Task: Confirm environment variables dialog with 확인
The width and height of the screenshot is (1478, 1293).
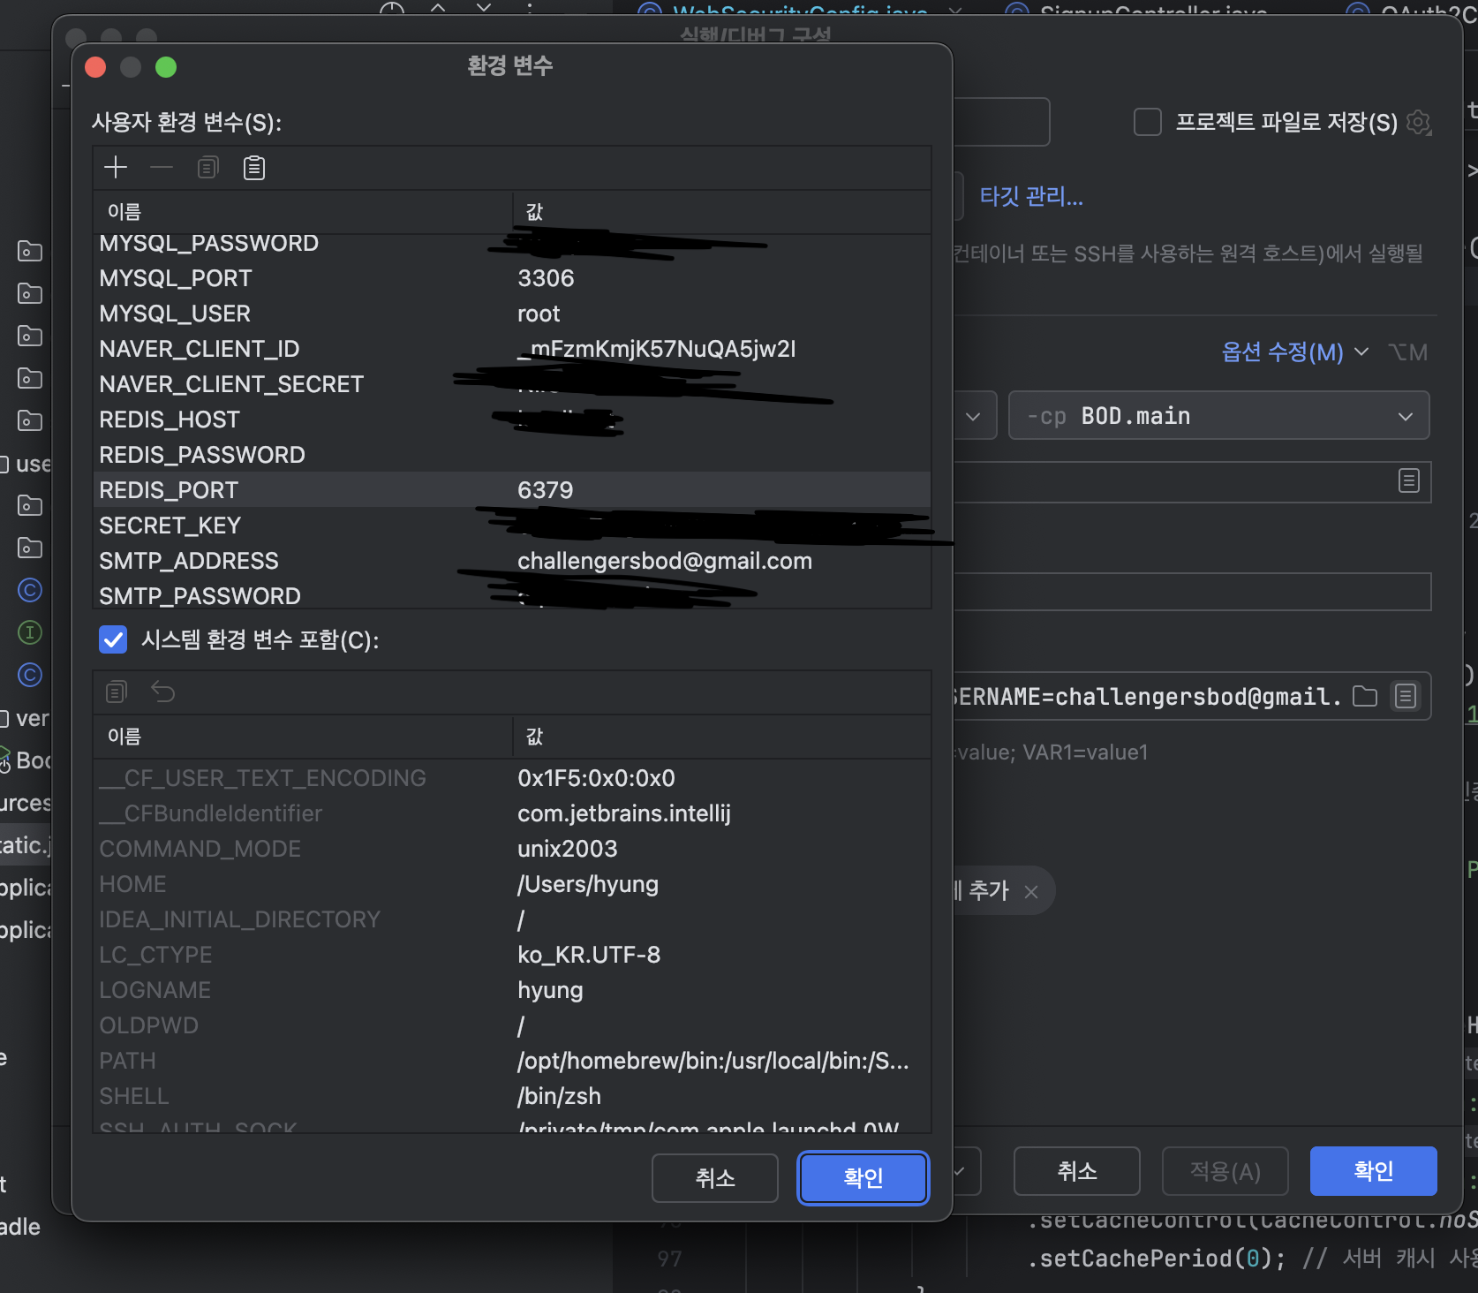Action: (863, 1177)
